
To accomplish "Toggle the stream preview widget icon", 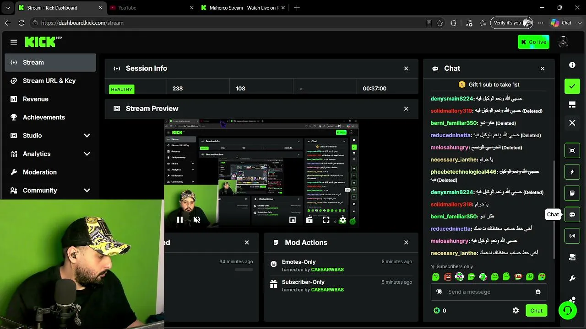I will click(x=572, y=150).
